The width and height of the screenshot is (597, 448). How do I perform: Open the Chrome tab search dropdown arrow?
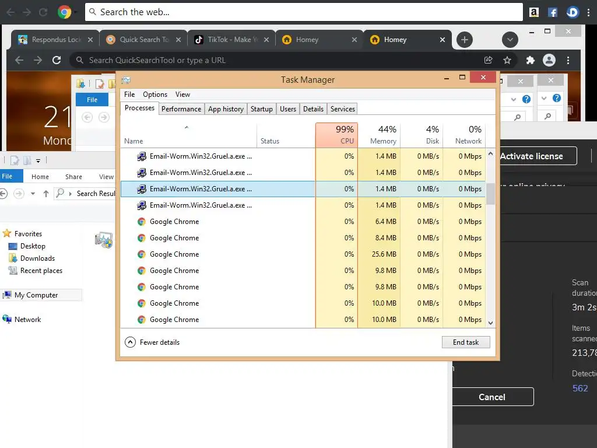coord(510,40)
